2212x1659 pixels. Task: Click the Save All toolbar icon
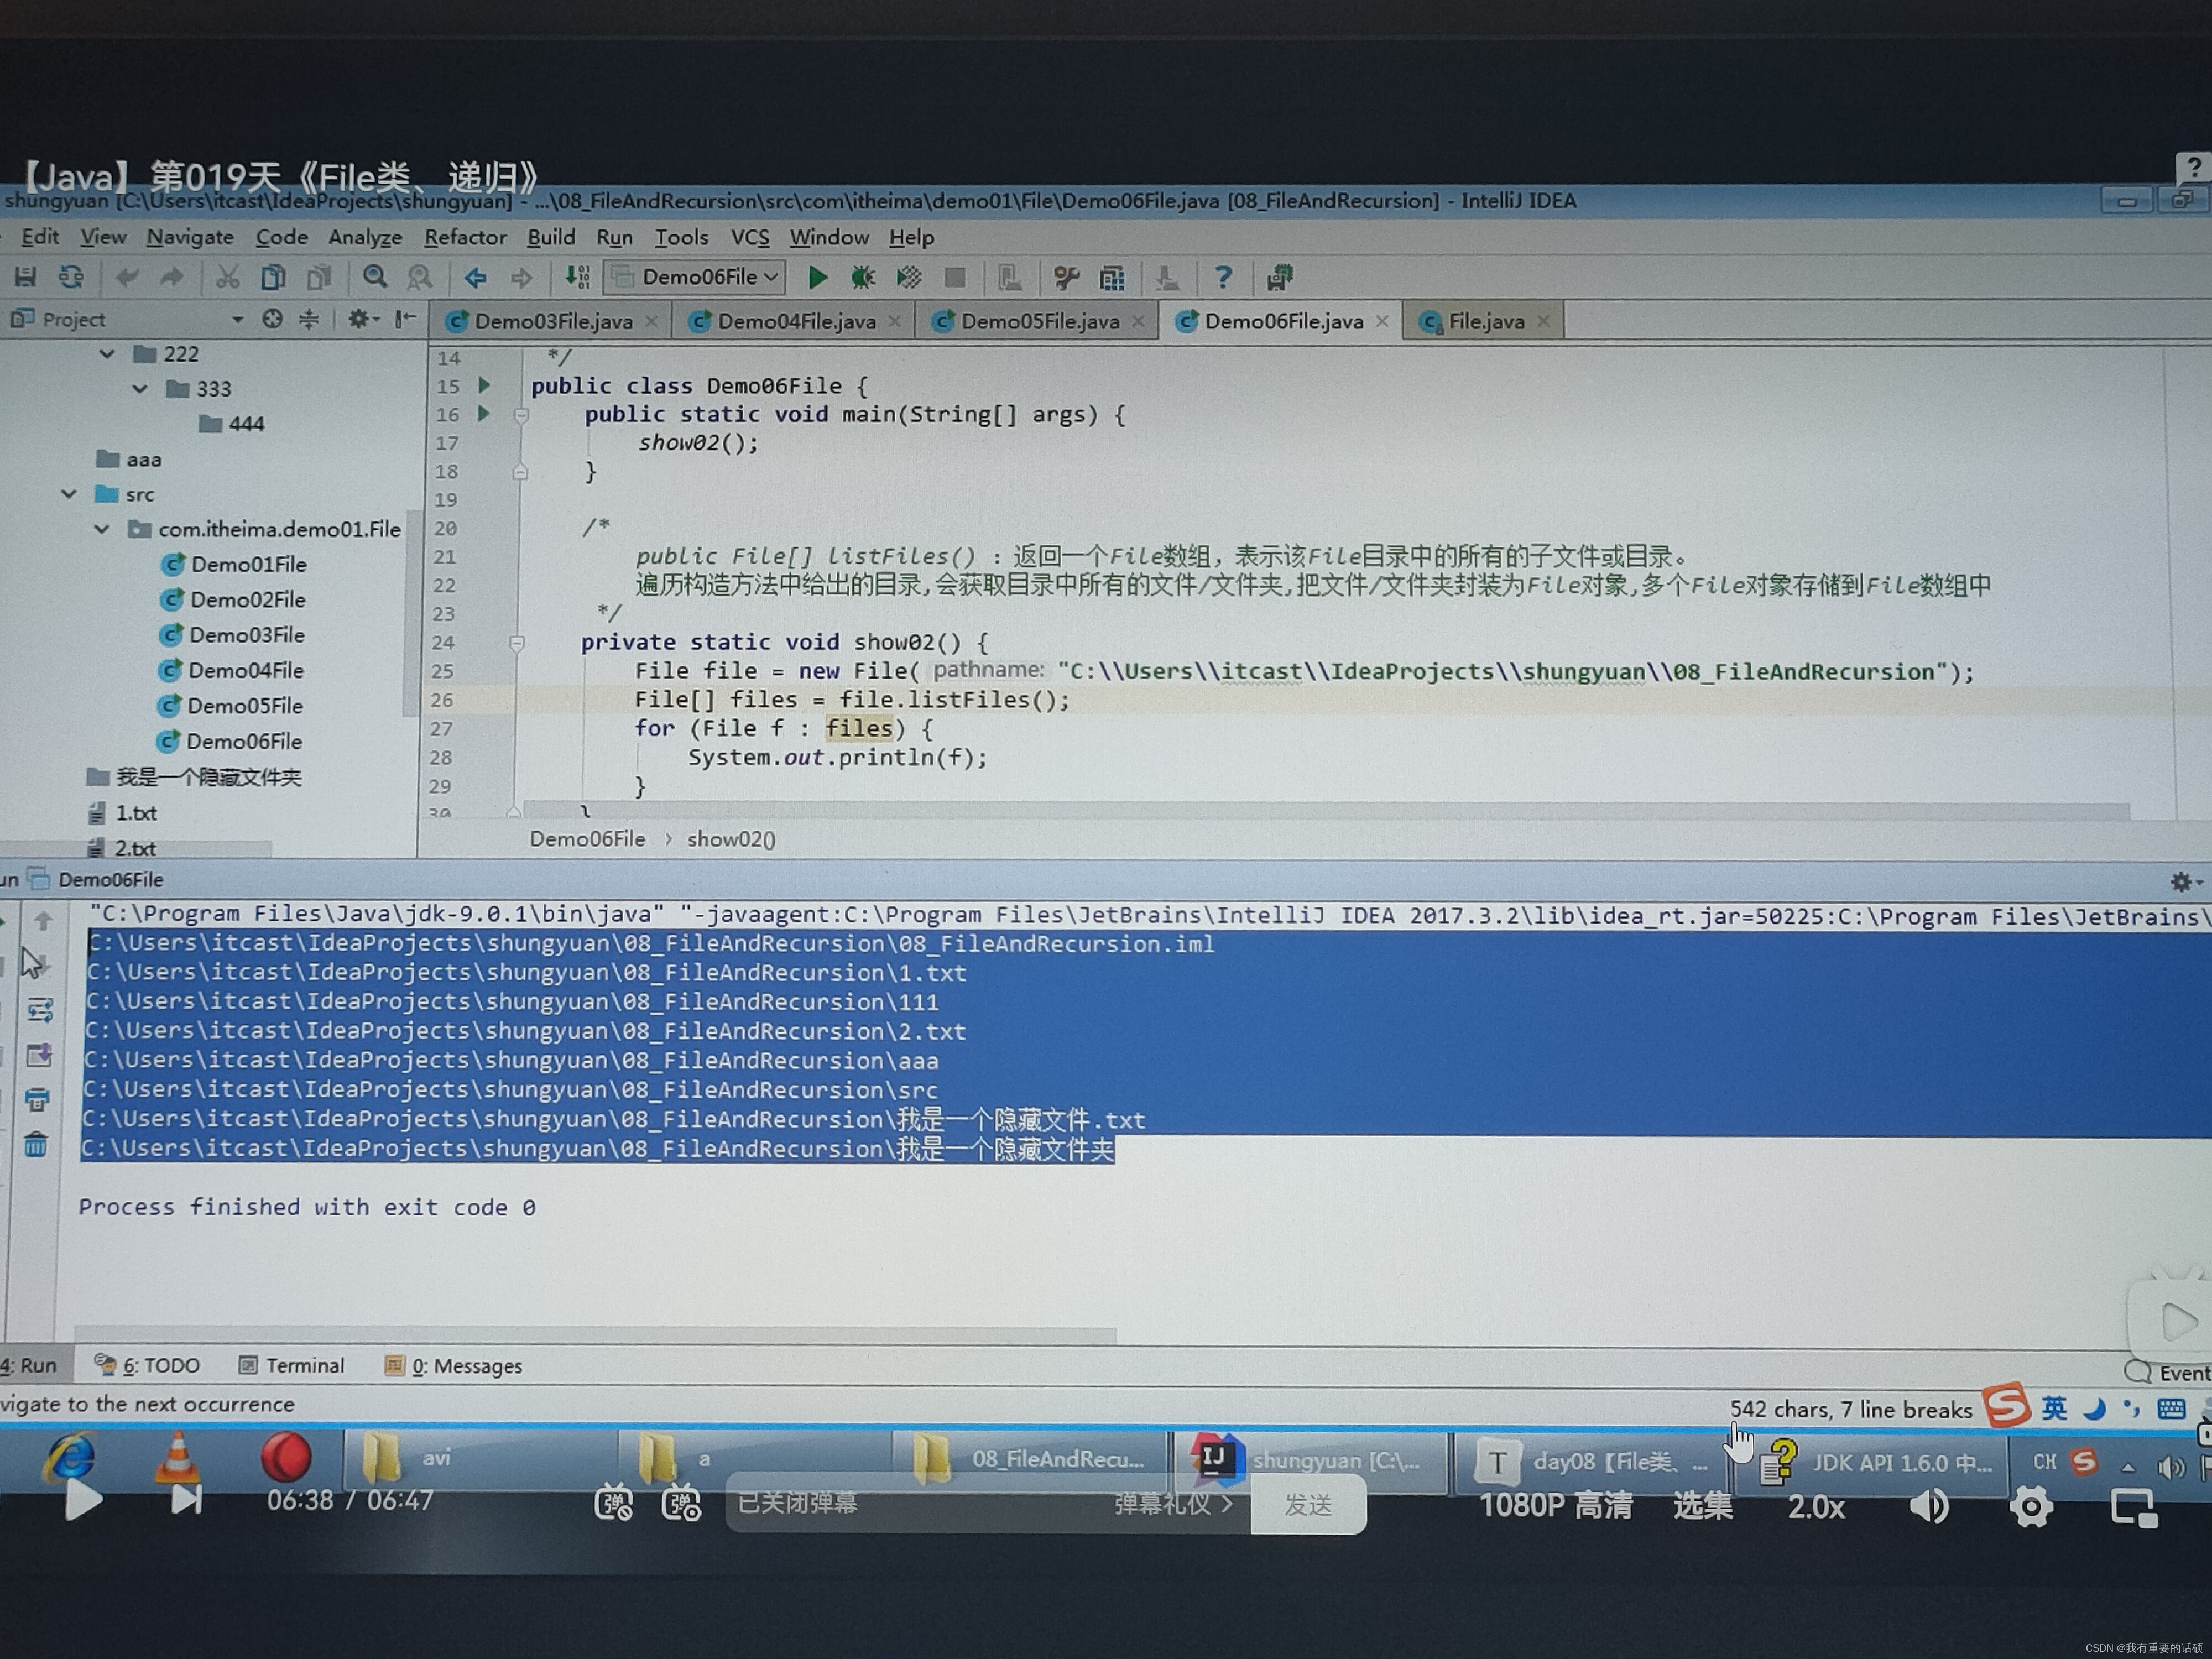pos(25,277)
